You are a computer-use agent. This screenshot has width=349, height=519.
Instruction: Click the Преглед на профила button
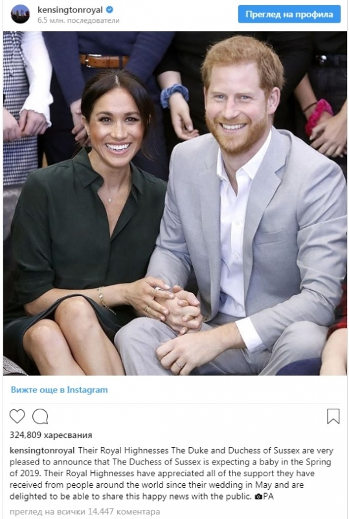(289, 14)
